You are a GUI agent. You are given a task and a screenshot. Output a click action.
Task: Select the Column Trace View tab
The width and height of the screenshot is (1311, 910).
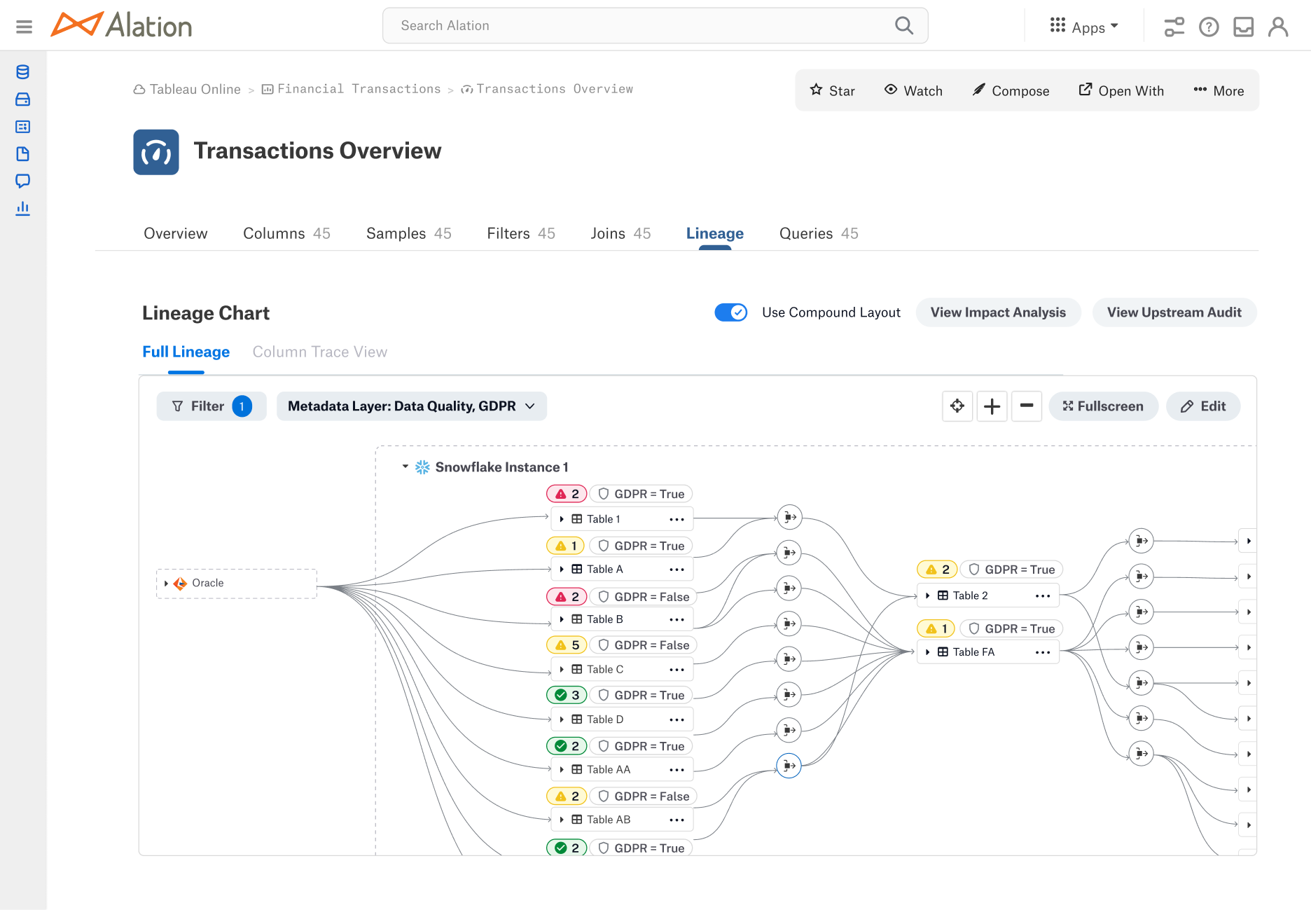(x=320, y=352)
